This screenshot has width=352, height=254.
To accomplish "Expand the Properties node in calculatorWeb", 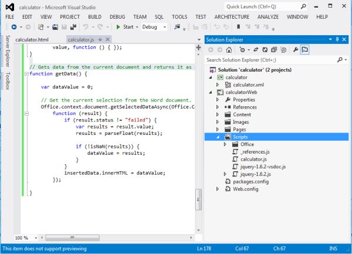I will tap(218, 100).
